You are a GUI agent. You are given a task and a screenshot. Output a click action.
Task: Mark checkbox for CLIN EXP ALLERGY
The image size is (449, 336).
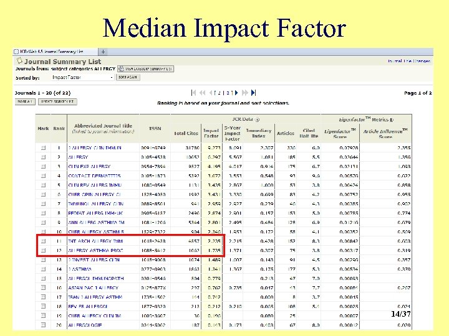point(43,166)
